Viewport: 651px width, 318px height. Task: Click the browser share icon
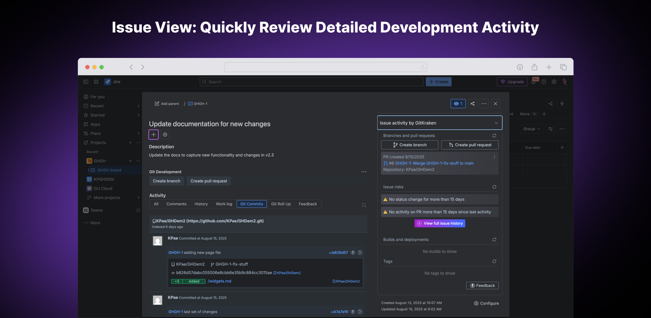(x=534, y=67)
